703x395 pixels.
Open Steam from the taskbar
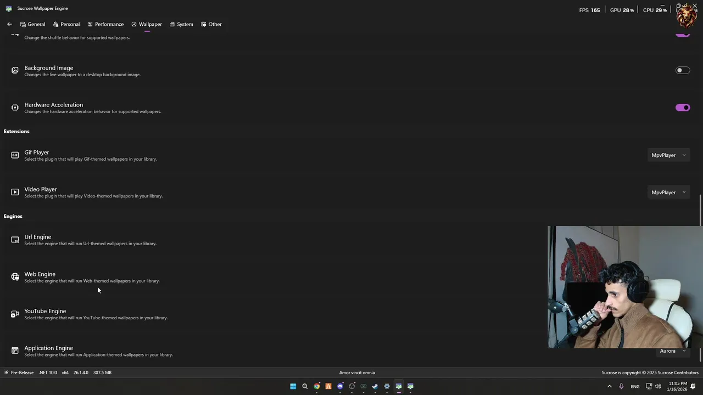tap(375, 386)
